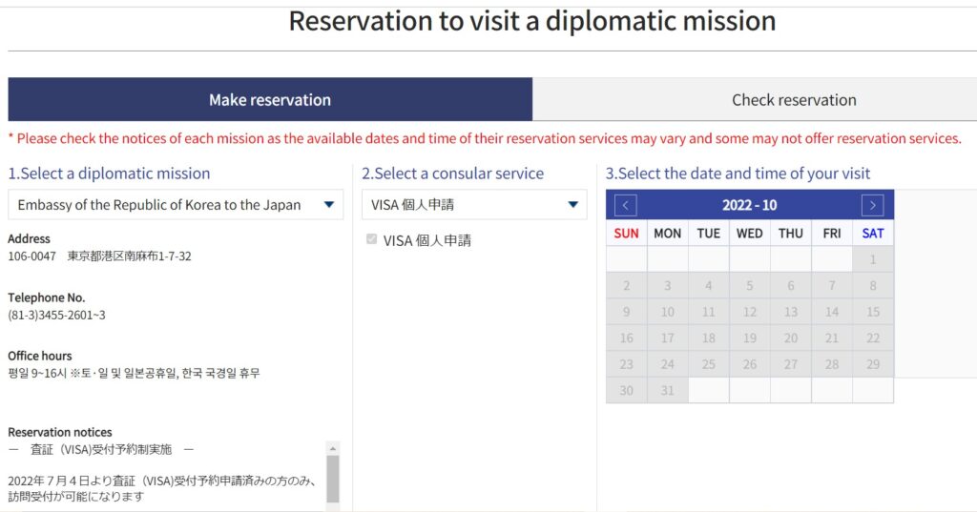This screenshot has height=512, width=977.
Task: Open the consular service dropdown
Action: 474,205
